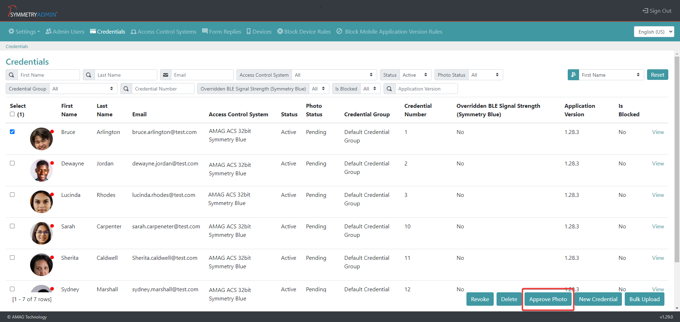Click the Delete button
The width and height of the screenshot is (680, 322).
point(509,299)
